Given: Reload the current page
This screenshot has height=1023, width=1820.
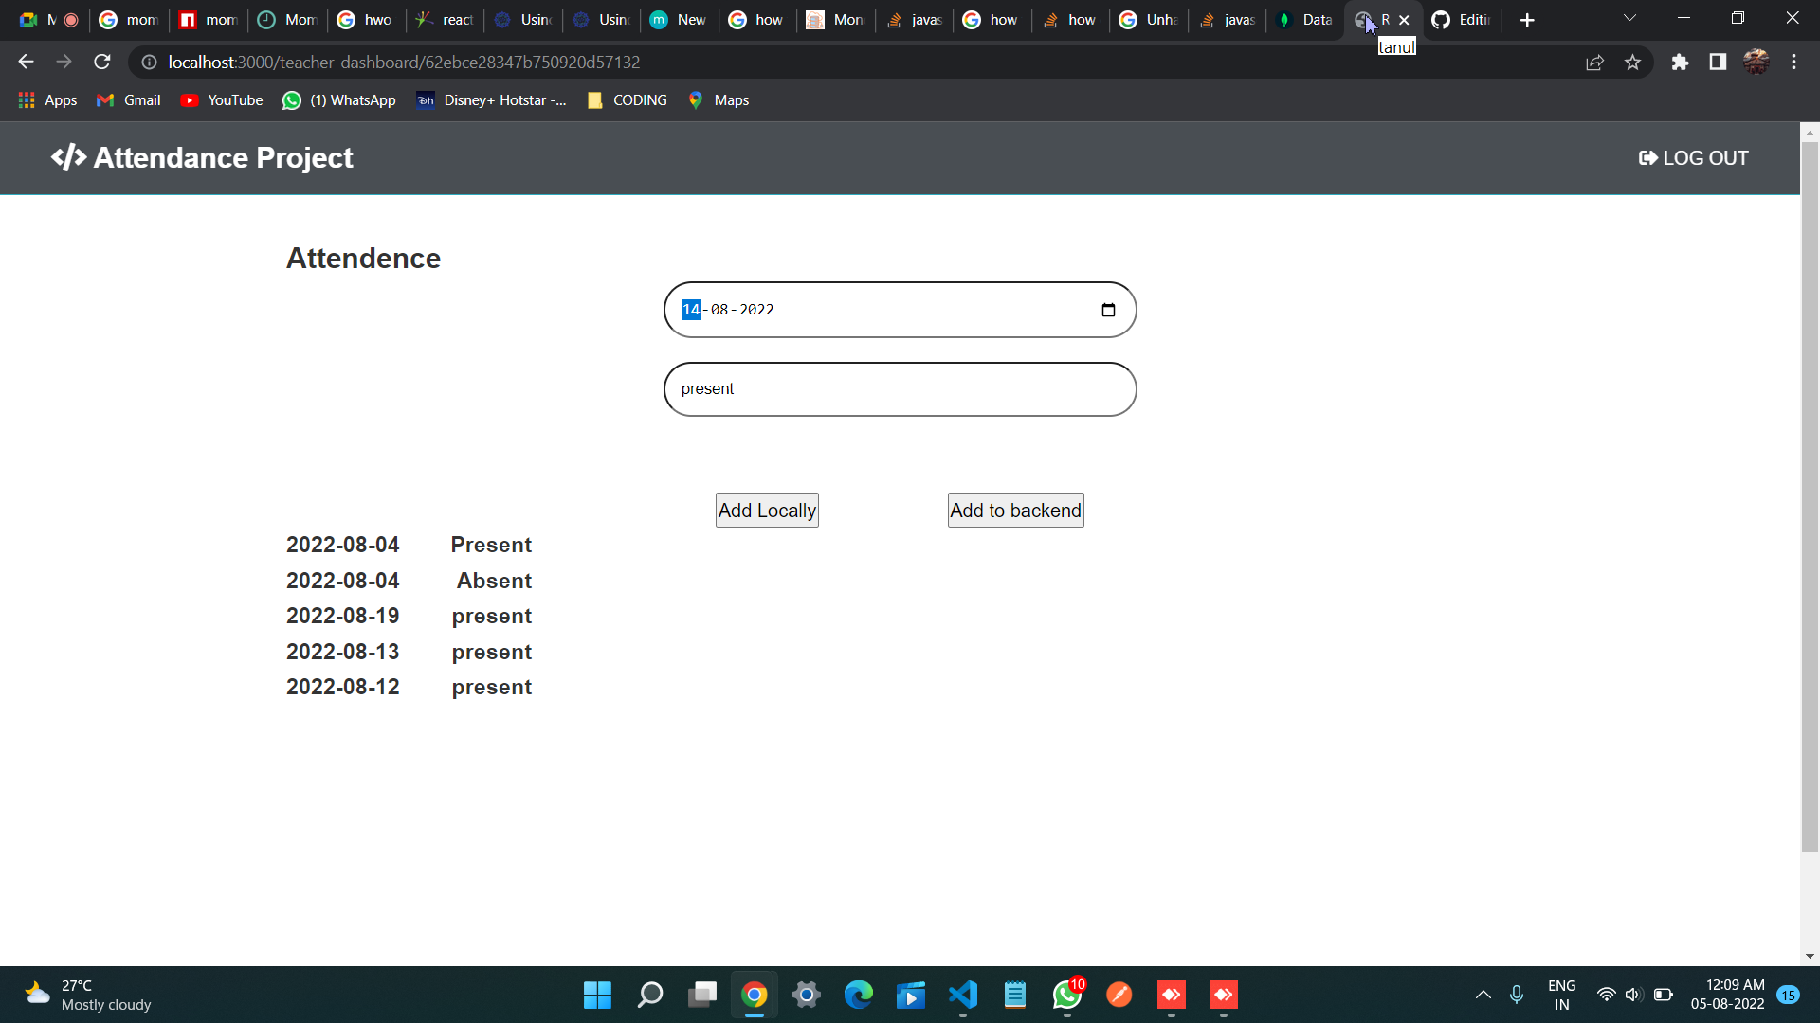Looking at the screenshot, I should click(101, 62).
